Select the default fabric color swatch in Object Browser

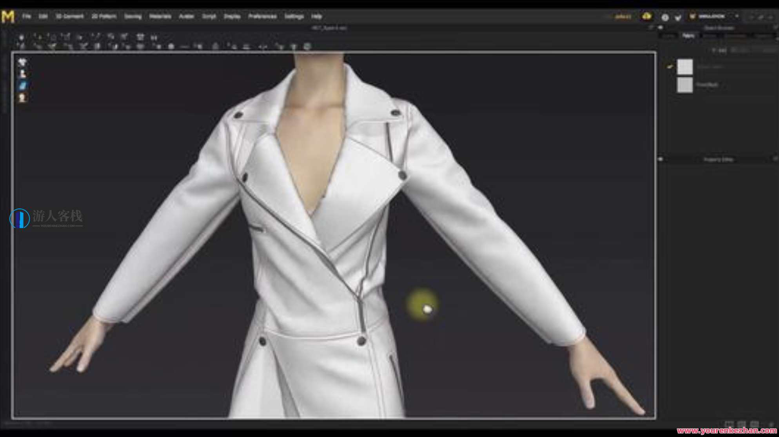pos(685,67)
